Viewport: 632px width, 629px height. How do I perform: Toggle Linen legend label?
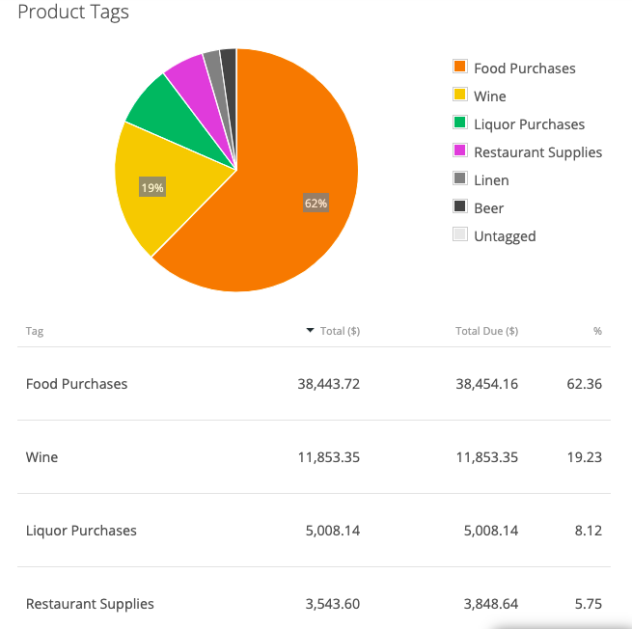(491, 180)
